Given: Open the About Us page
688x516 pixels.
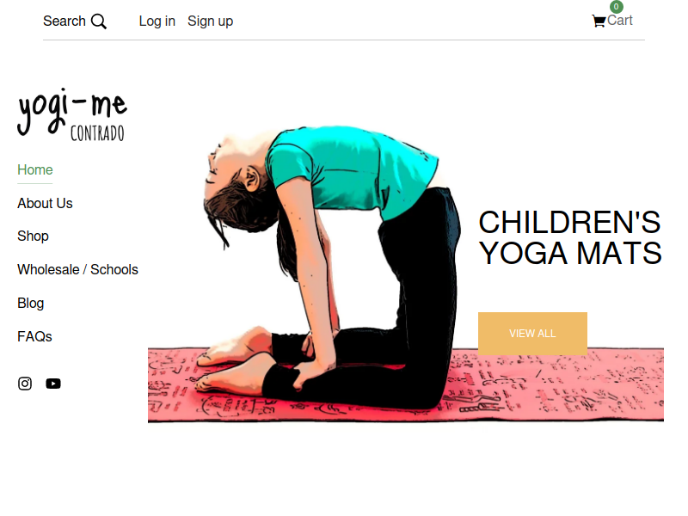Looking at the screenshot, I should tap(45, 203).
